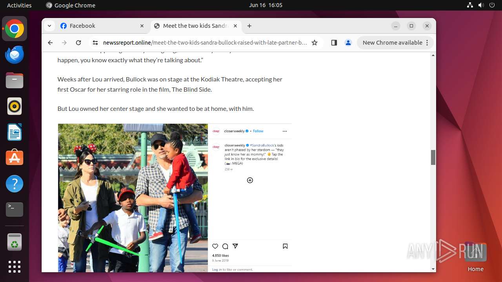
Task: Open the volume icon in system tray
Action: 481,5
